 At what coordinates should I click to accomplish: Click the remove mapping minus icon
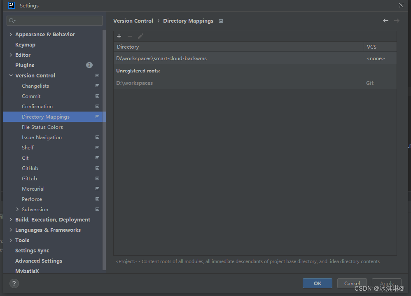pyautogui.click(x=129, y=36)
